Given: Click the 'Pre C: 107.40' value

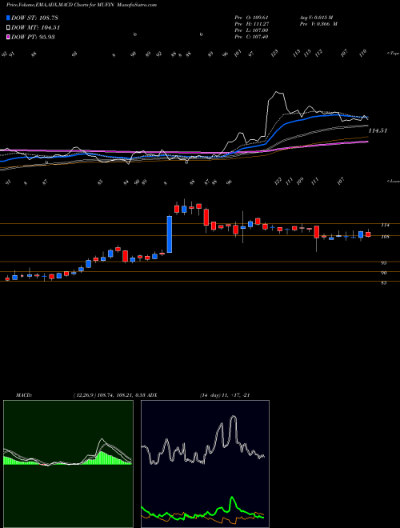Looking at the screenshot, I should (x=251, y=37).
